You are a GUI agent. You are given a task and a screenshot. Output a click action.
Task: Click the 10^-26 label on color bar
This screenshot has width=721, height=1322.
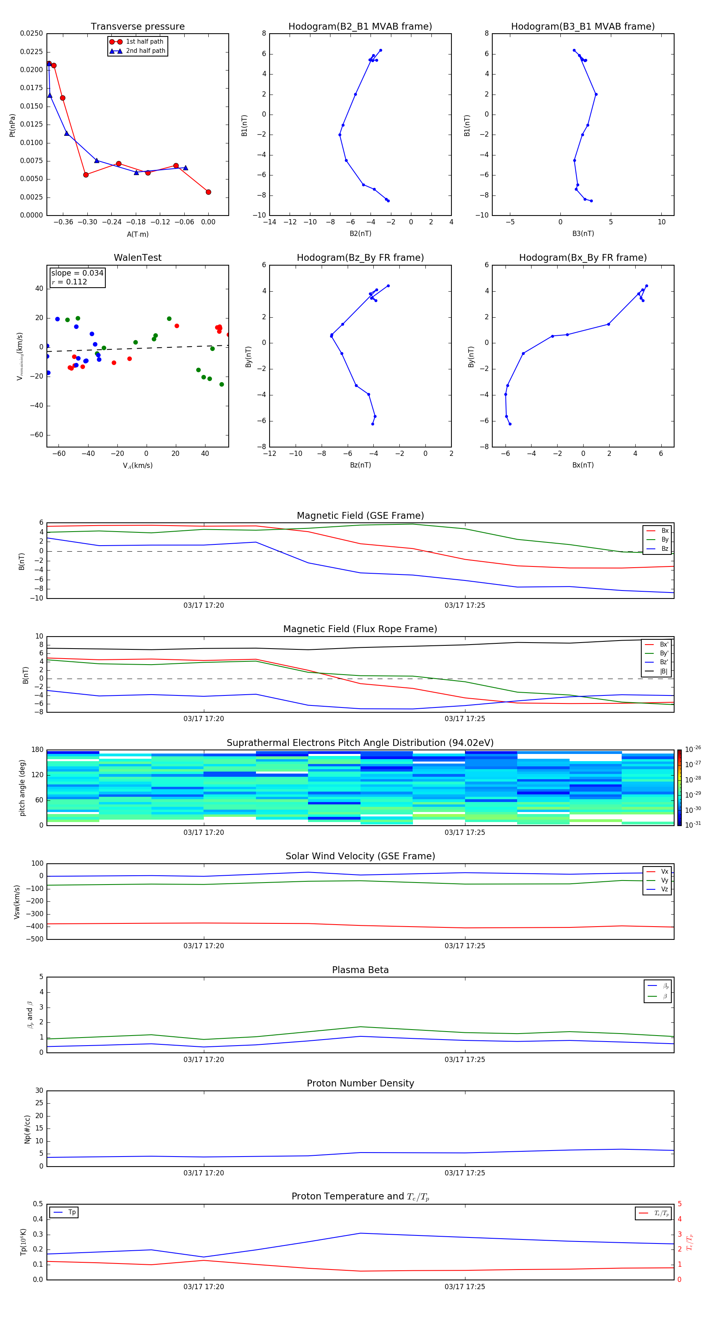[693, 749]
